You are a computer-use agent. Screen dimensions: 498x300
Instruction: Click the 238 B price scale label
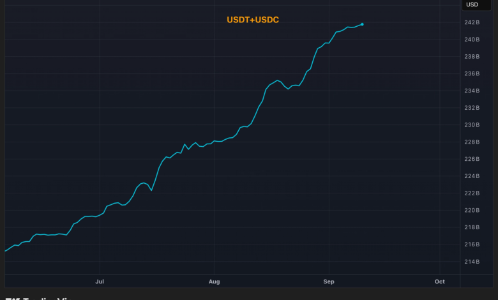[x=472, y=57]
